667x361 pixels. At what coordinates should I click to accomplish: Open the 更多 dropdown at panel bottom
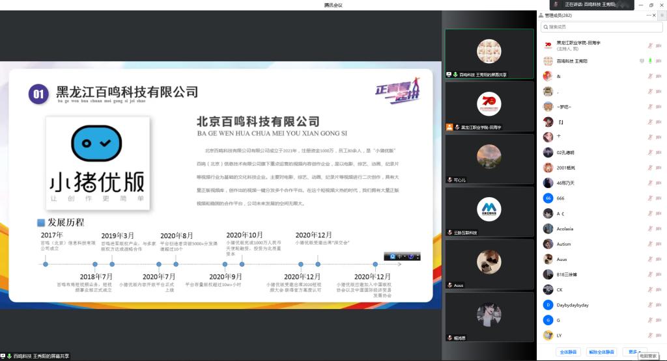click(632, 352)
